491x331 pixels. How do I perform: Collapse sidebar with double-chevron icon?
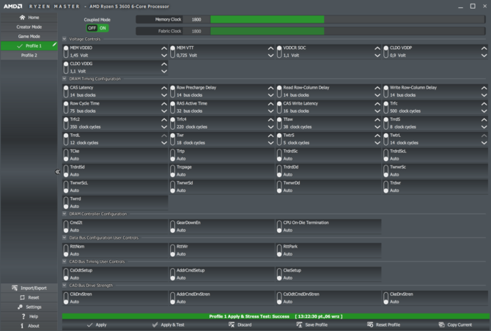pyautogui.click(x=57, y=171)
